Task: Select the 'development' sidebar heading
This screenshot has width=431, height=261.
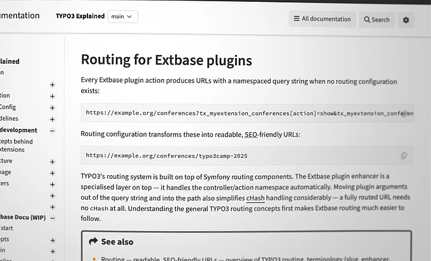Action: [18, 130]
